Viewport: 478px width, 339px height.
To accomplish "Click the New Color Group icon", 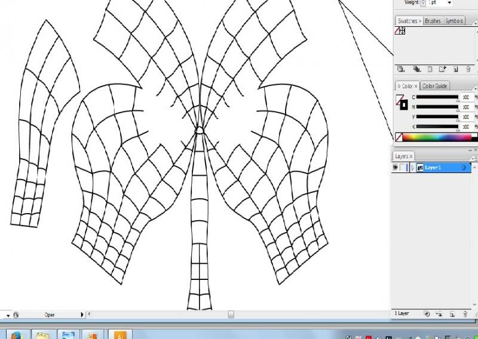I will pyautogui.click(x=442, y=69).
